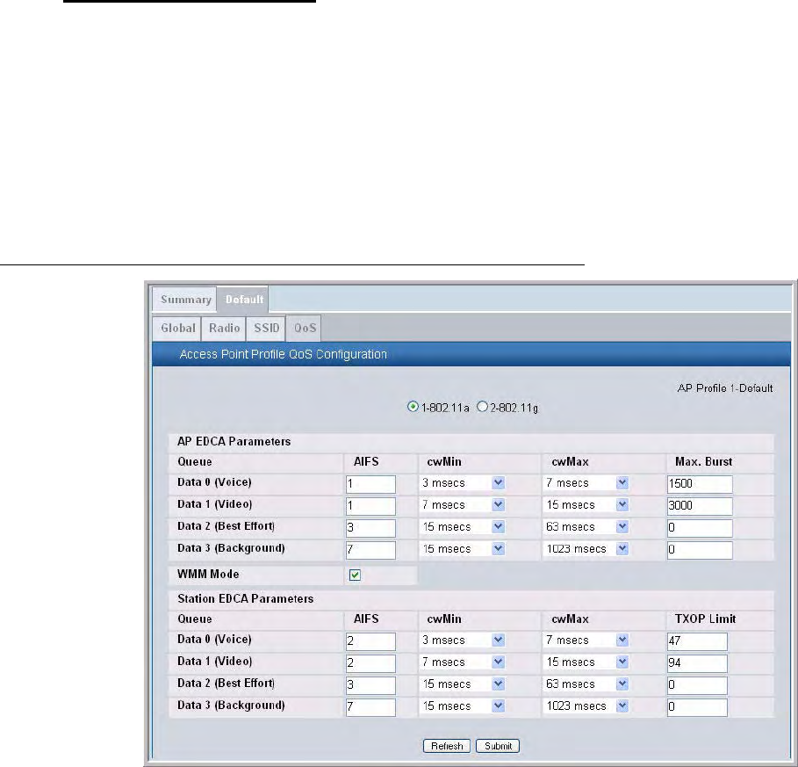798x767 pixels.
Task: Open AP Background cwMin dropdown
Action: point(463,548)
